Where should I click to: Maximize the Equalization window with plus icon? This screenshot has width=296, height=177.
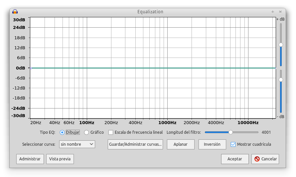273,12
